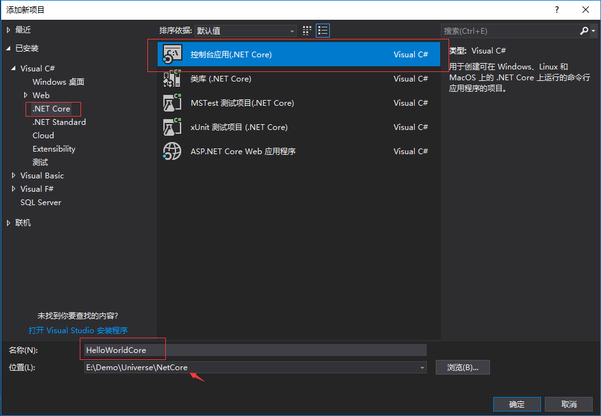601x416 pixels.
Task: Select xUnit 测试项目 (.NET Core) template
Action: pos(299,127)
